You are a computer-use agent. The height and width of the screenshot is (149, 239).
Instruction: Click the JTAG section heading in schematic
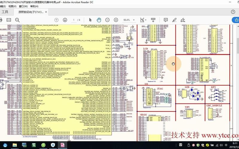160,89
